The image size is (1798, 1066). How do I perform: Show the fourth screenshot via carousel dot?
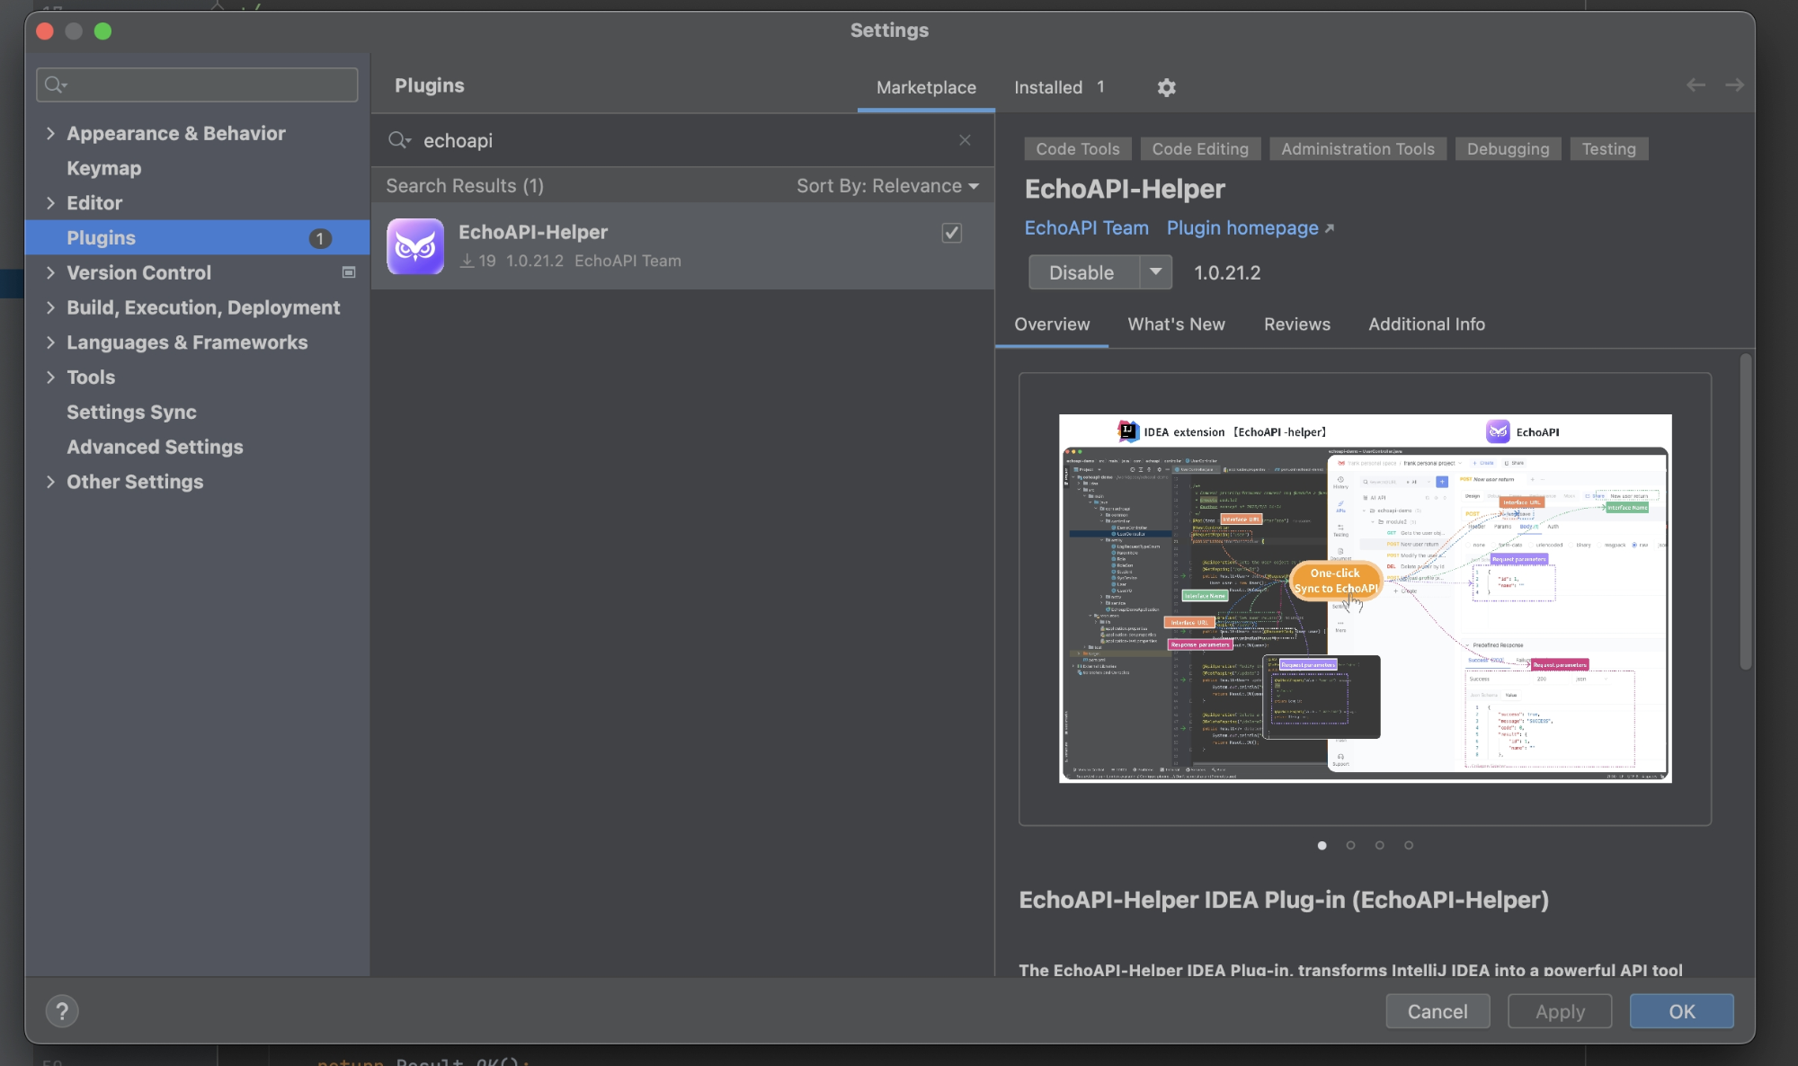point(1409,845)
